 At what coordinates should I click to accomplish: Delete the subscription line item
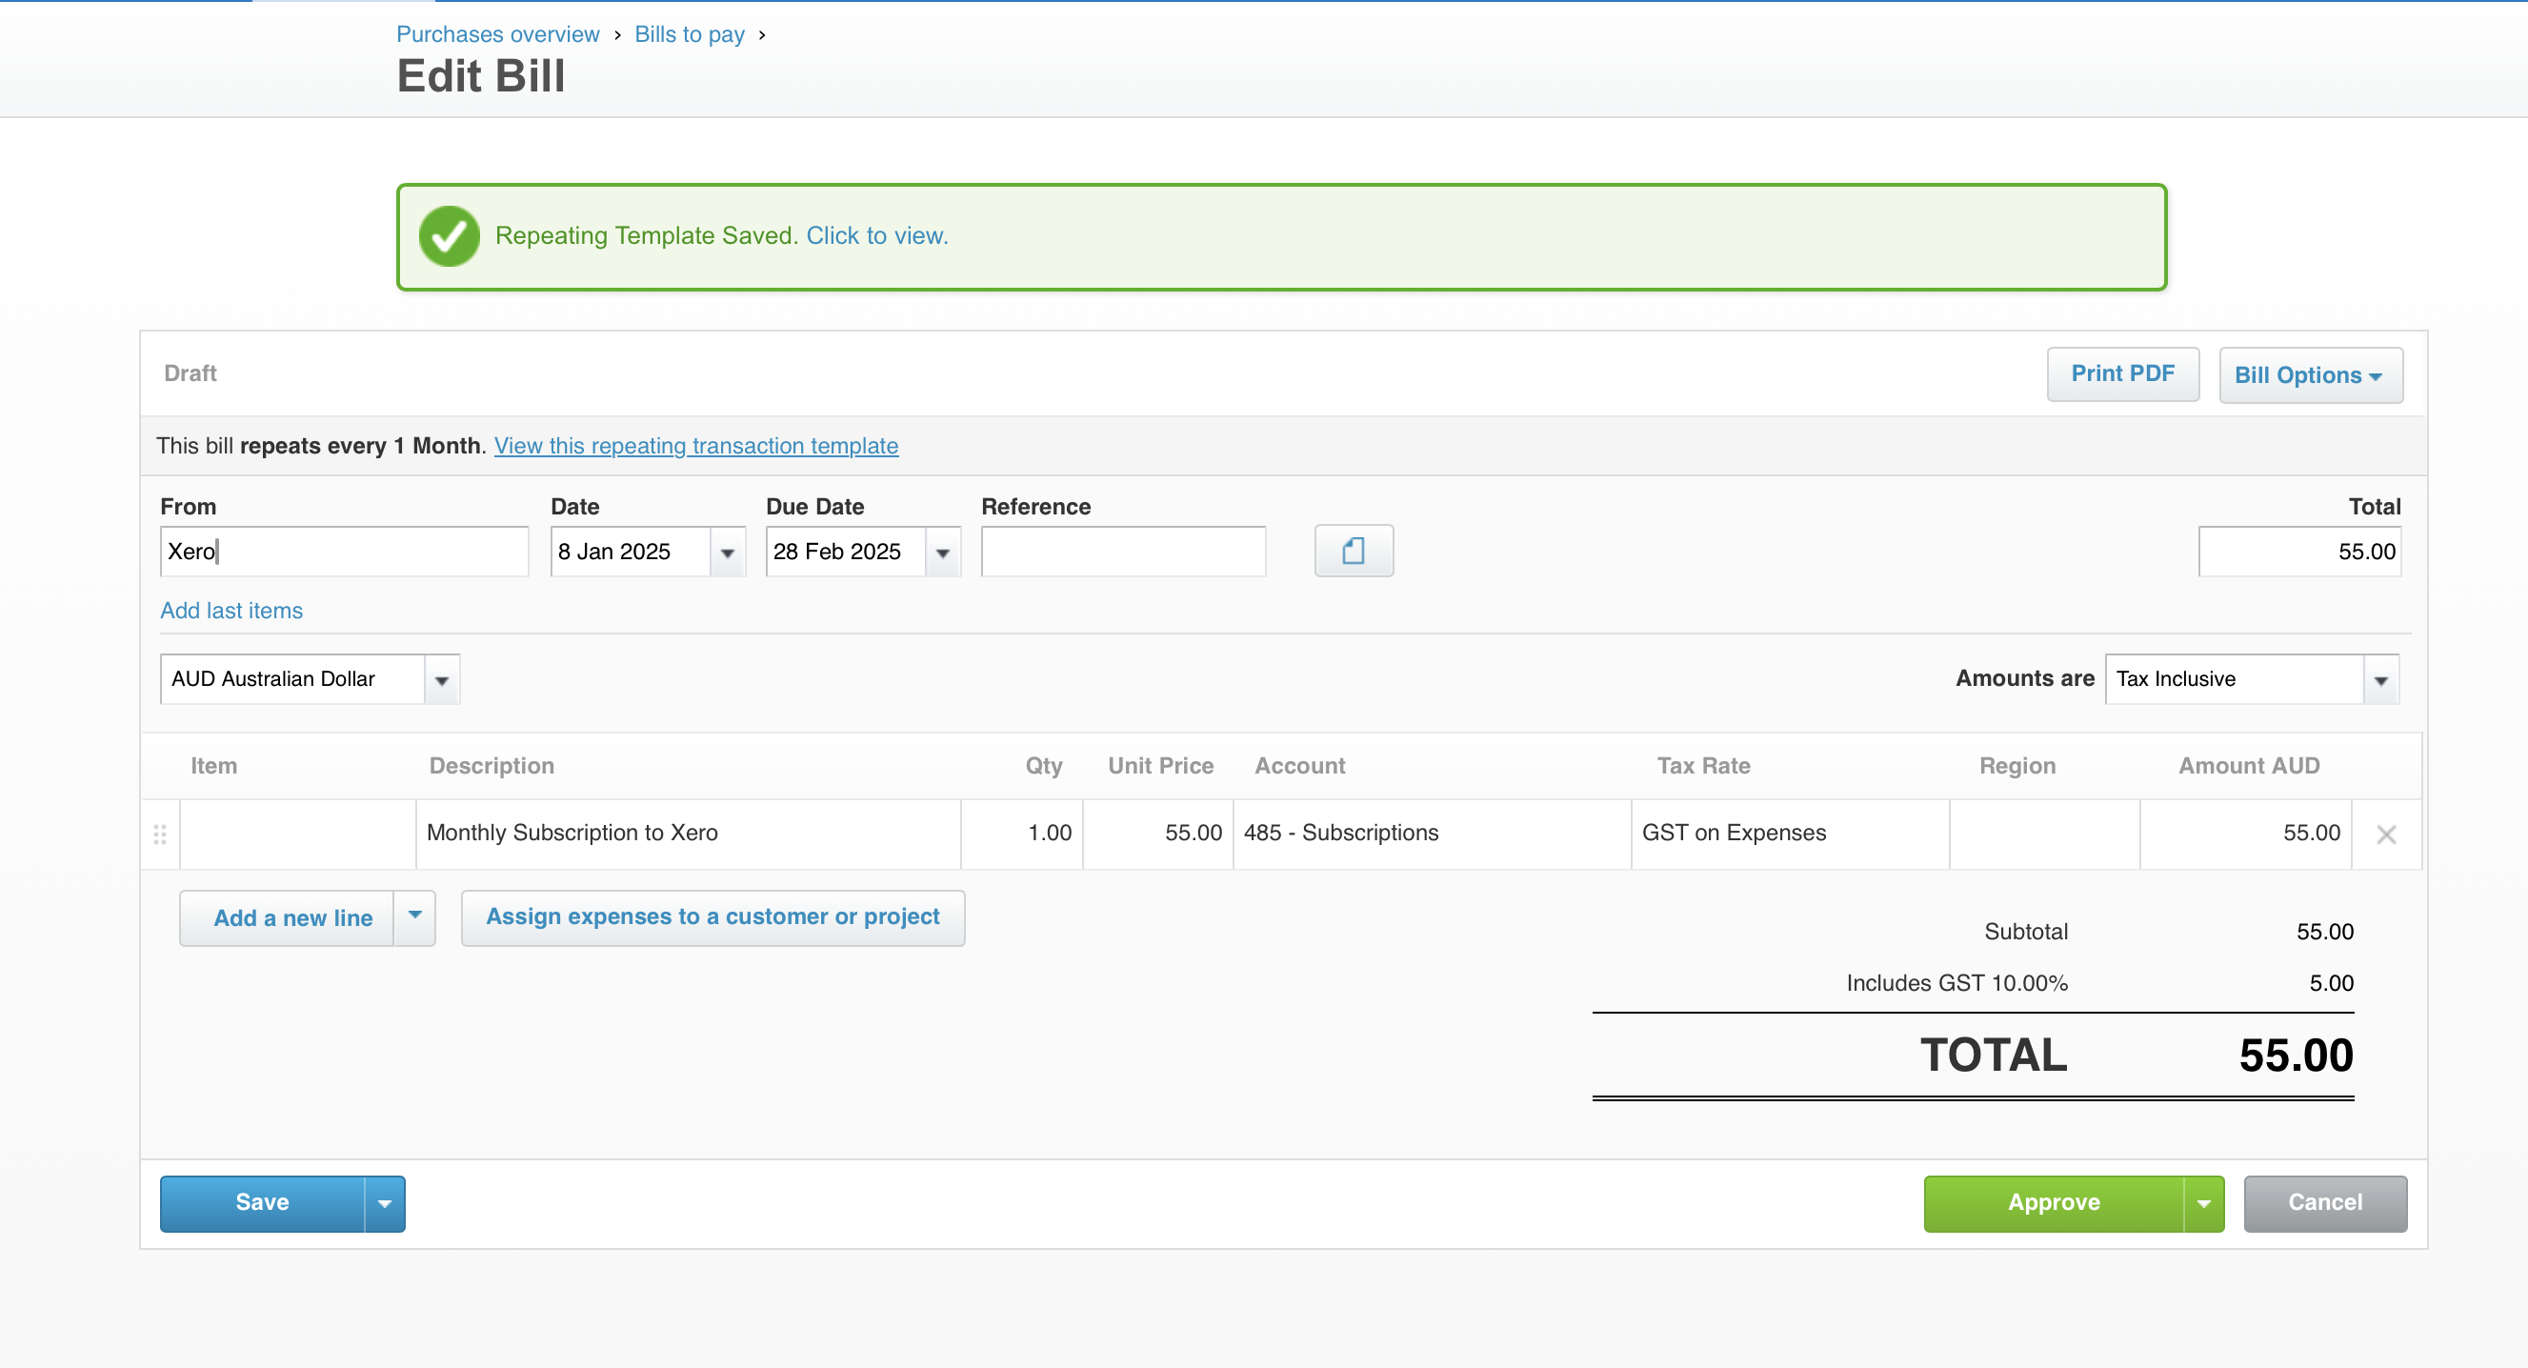[2386, 835]
